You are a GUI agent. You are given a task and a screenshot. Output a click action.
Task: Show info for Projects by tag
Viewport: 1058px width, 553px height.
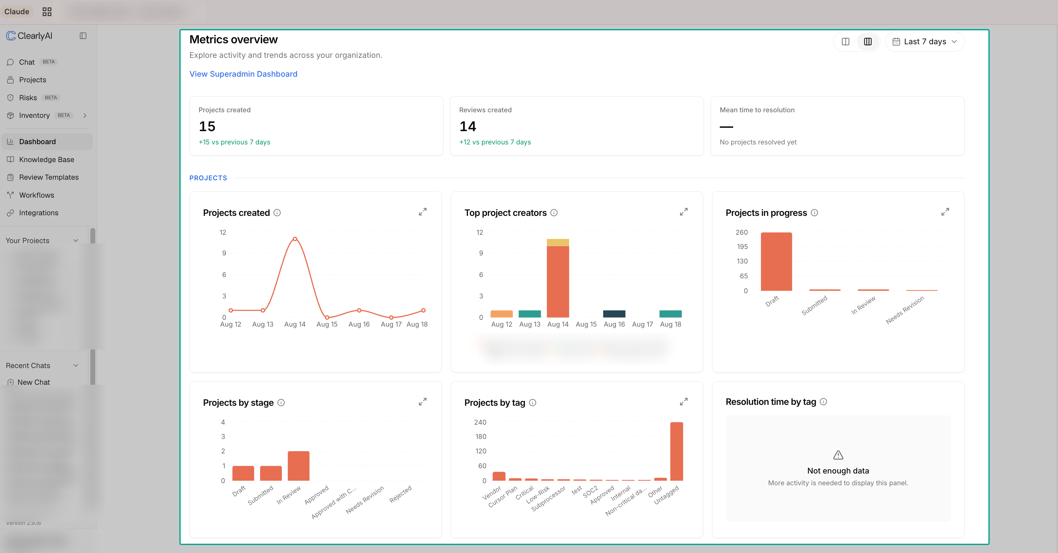(533, 402)
